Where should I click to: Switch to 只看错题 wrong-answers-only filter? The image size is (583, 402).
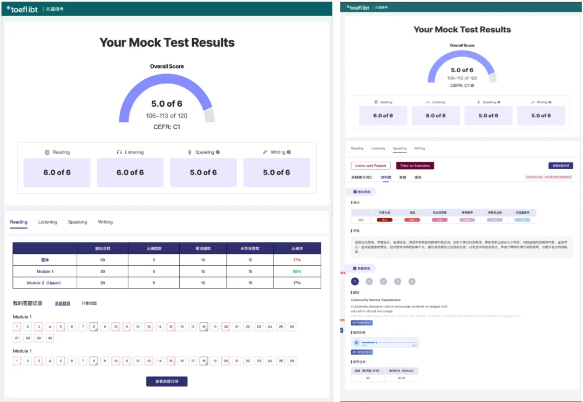tap(89, 303)
